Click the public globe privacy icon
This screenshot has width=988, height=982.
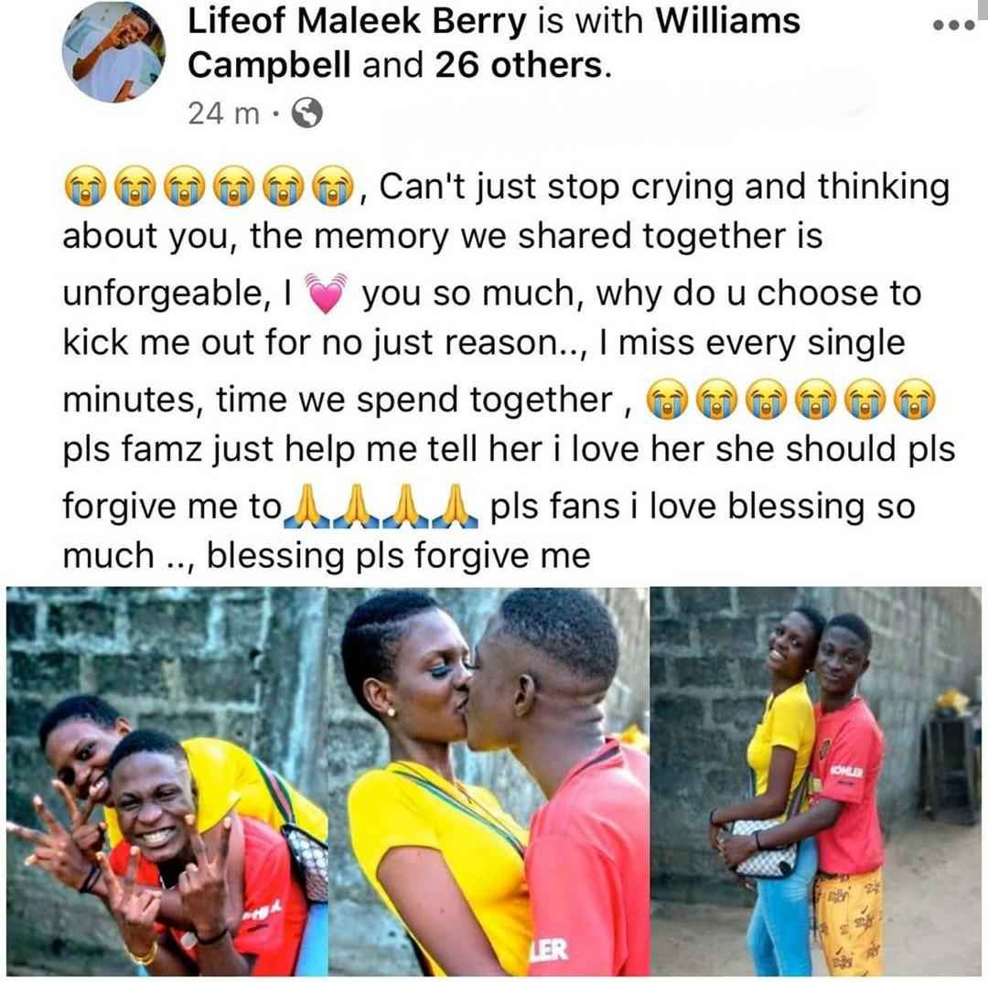[x=306, y=113]
